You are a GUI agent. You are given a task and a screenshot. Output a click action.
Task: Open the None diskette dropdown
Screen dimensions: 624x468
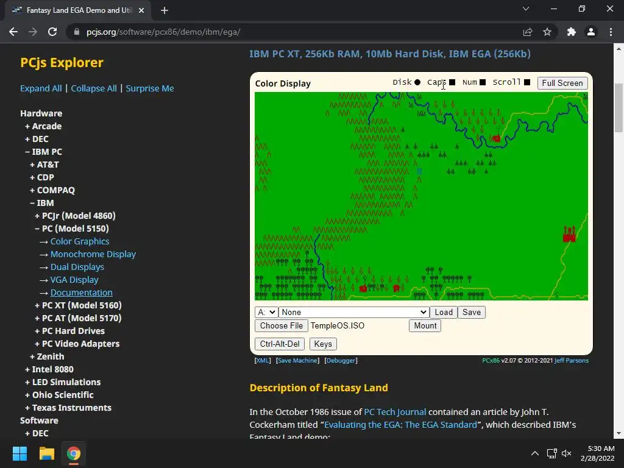coord(354,313)
